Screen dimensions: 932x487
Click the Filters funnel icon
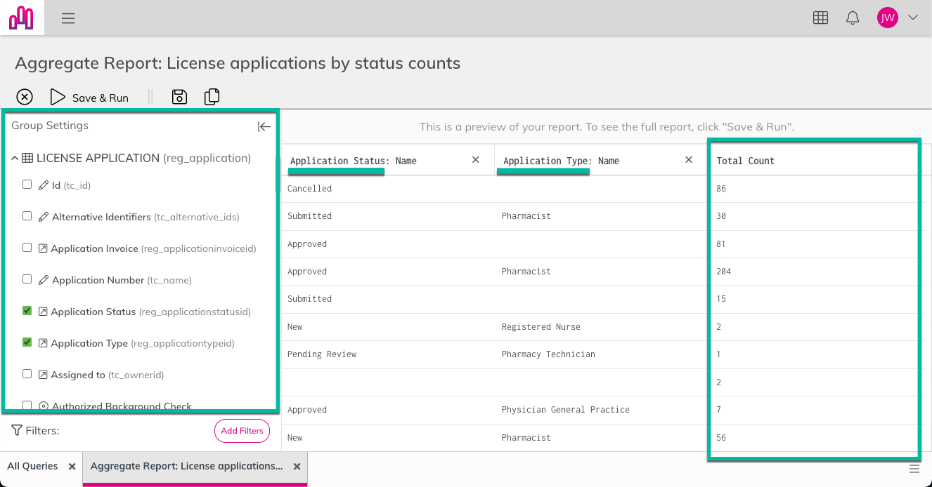pyautogui.click(x=17, y=430)
